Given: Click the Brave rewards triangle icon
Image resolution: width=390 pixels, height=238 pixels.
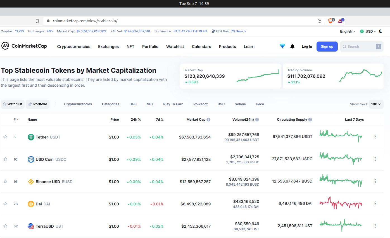Looking at the screenshot, I should tap(341, 21).
